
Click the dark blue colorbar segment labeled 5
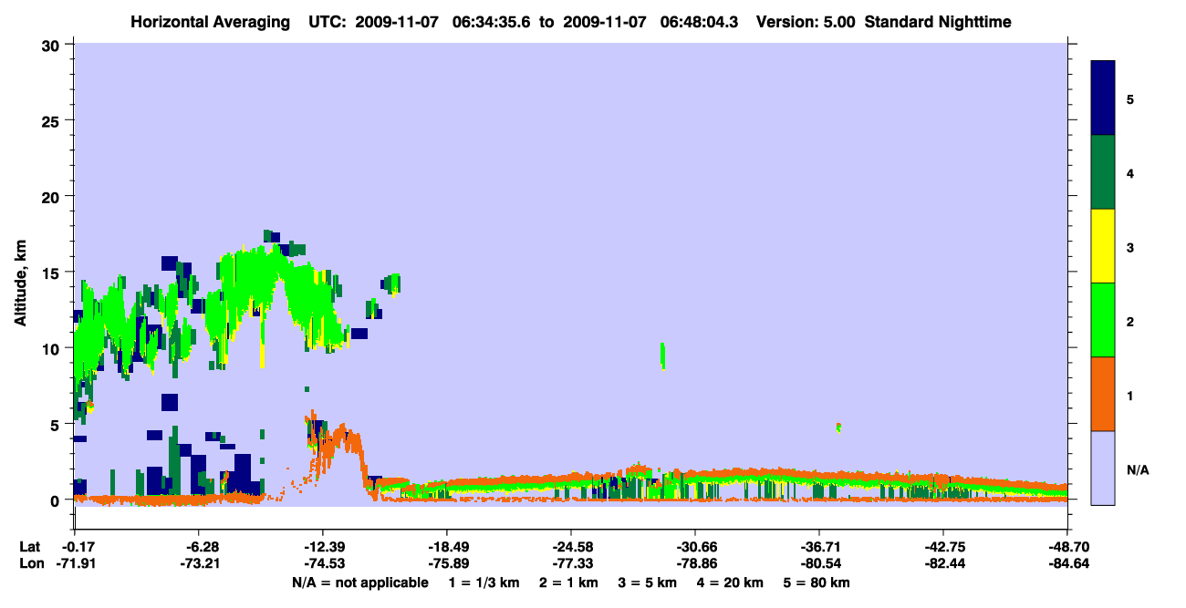click(x=1103, y=98)
